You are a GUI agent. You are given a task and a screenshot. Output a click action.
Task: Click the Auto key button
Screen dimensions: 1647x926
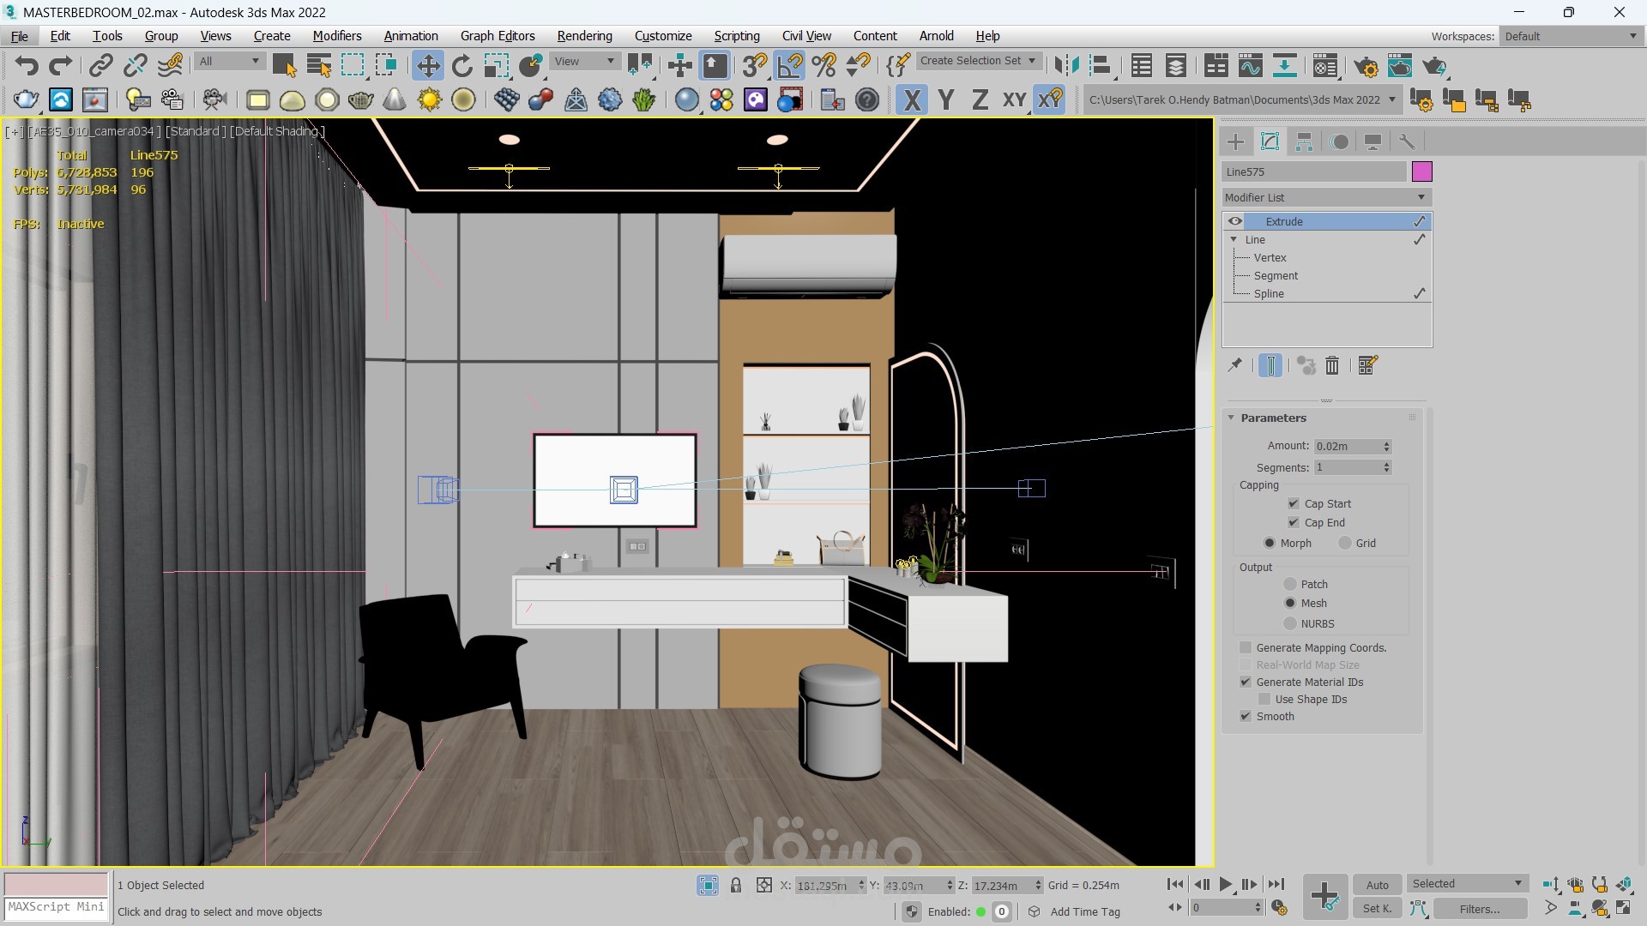[1377, 885]
